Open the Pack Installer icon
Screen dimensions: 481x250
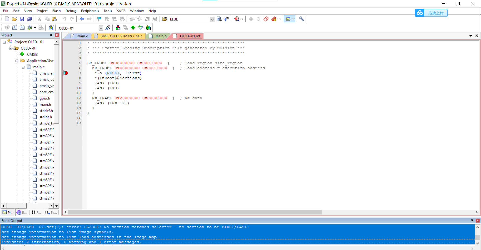tap(148, 28)
